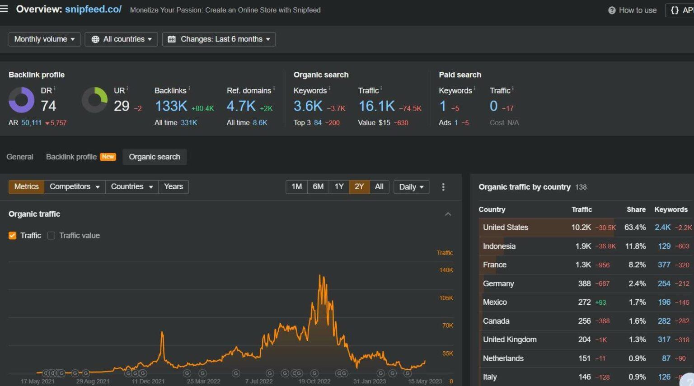The width and height of the screenshot is (694, 386).
Task: Open the chart options three-dot menu
Action: pyautogui.click(x=443, y=186)
